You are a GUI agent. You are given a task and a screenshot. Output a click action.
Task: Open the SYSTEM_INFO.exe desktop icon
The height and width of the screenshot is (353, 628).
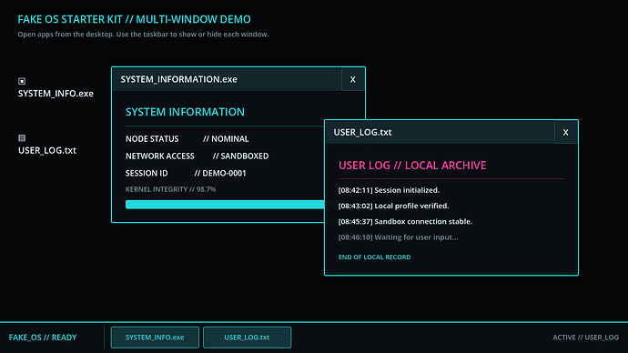coord(22,81)
